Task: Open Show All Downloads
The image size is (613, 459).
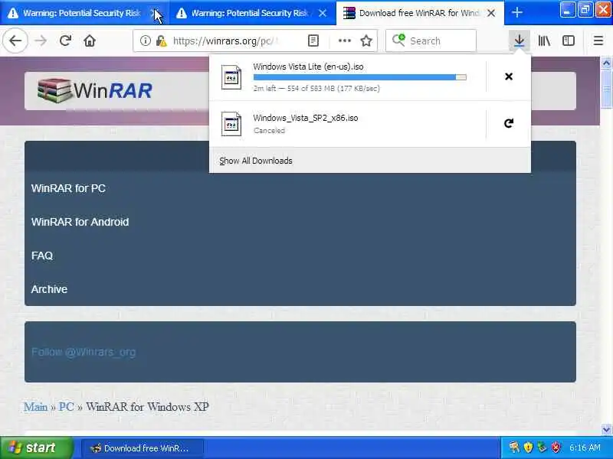Action: tap(256, 161)
